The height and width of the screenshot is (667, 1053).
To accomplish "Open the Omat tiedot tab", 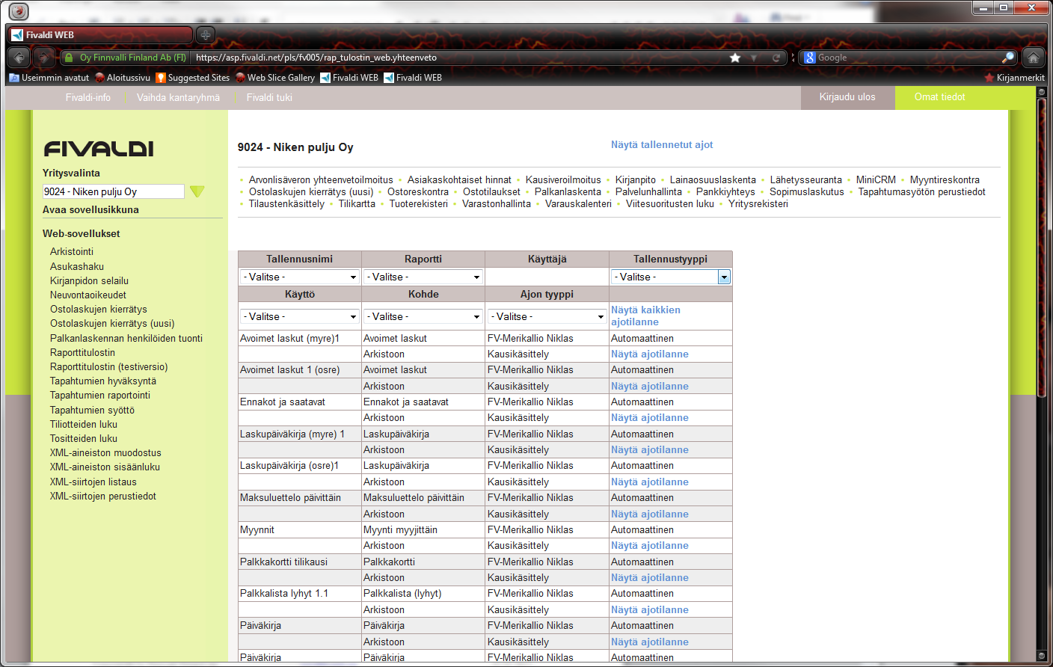I will [939, 97].
